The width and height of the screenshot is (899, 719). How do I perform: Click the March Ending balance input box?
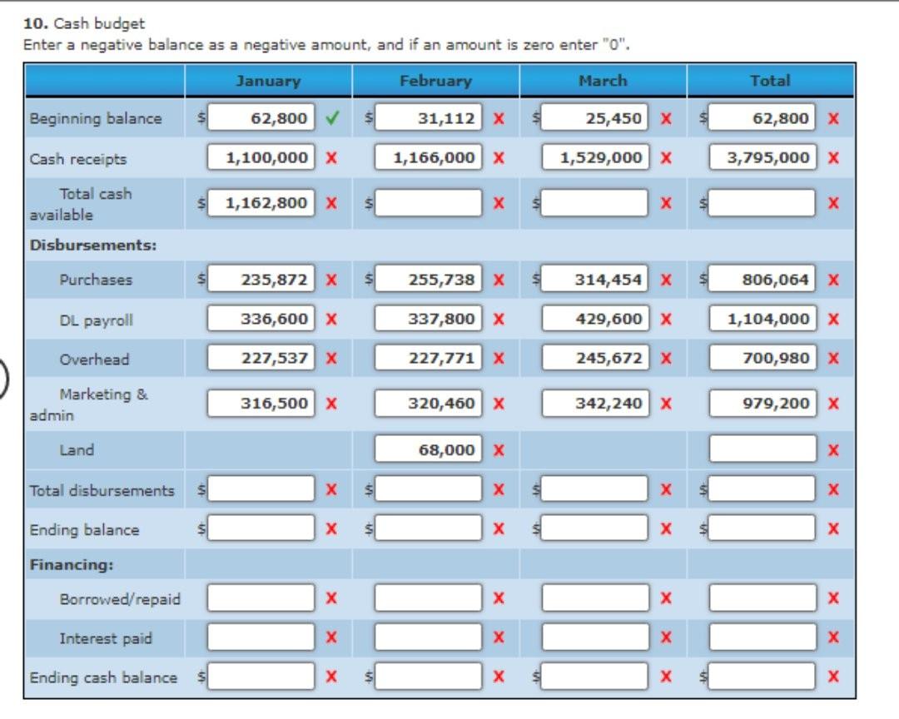click(x=594, y=528)
